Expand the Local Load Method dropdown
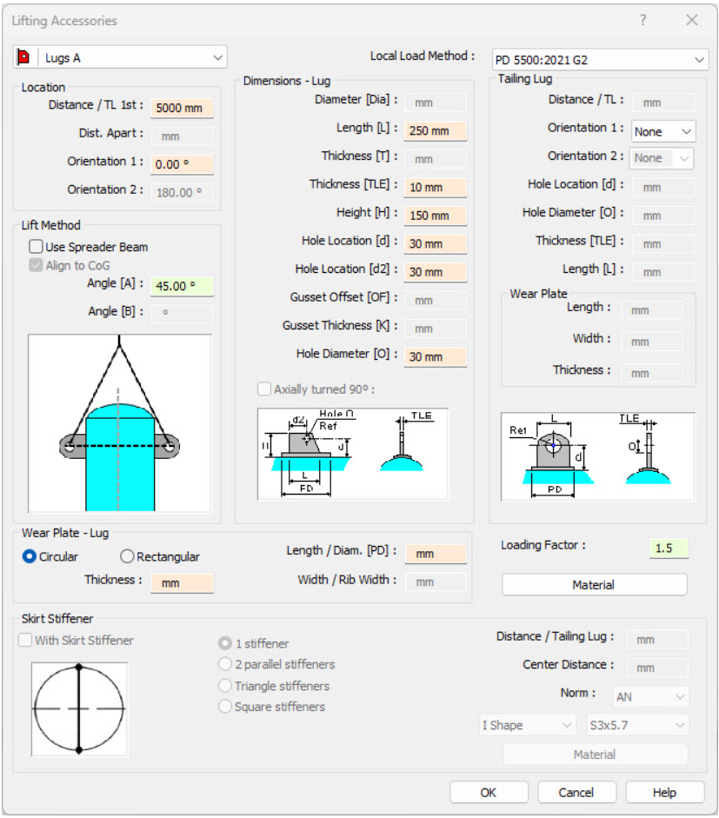 pos(600,60)
